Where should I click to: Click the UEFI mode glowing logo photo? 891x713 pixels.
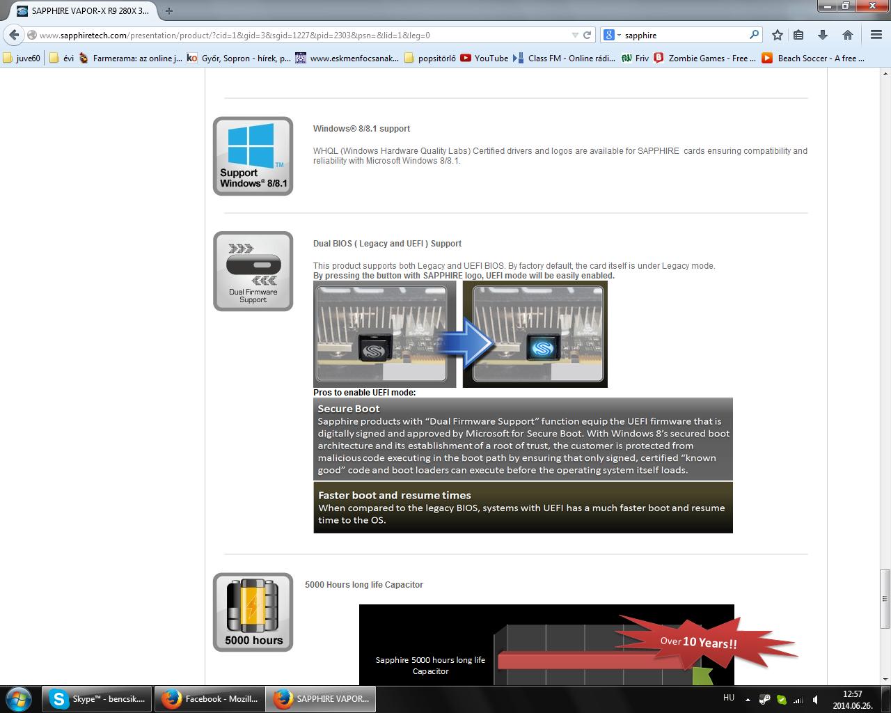point(535,334)
